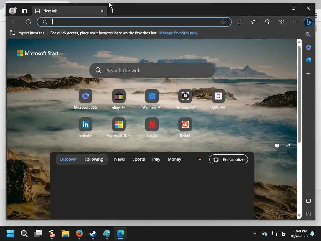This screenshot has width=321, height=241.
Task: Open the Sports tab
Action: 138,159
